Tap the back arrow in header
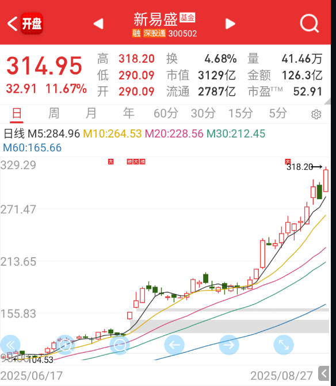This screenshot has width=336, height=386. click(12, 24)
